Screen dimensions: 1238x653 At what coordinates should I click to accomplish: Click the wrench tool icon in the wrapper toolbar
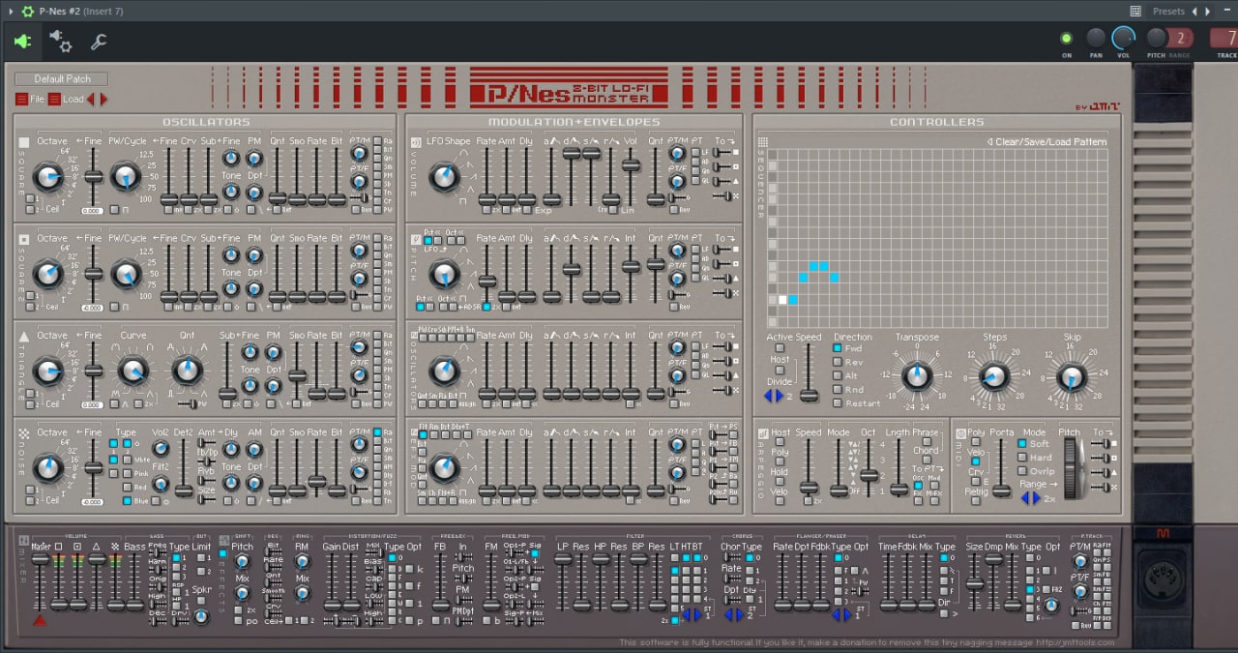(x=98, y=42)
